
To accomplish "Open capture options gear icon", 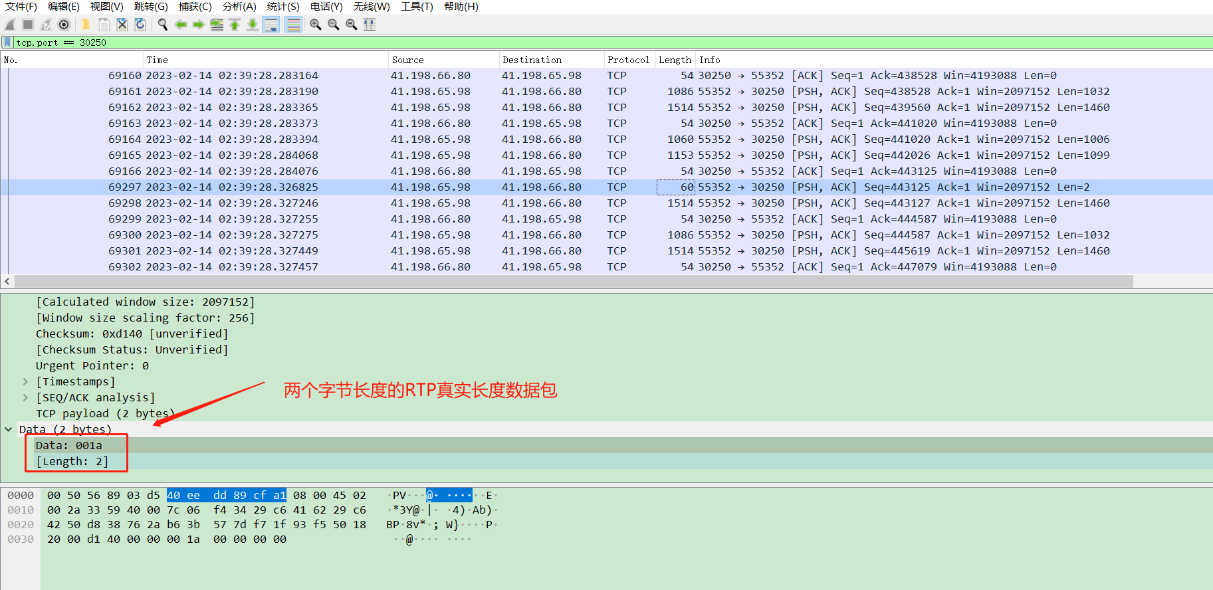I will (x=64, y=25).
